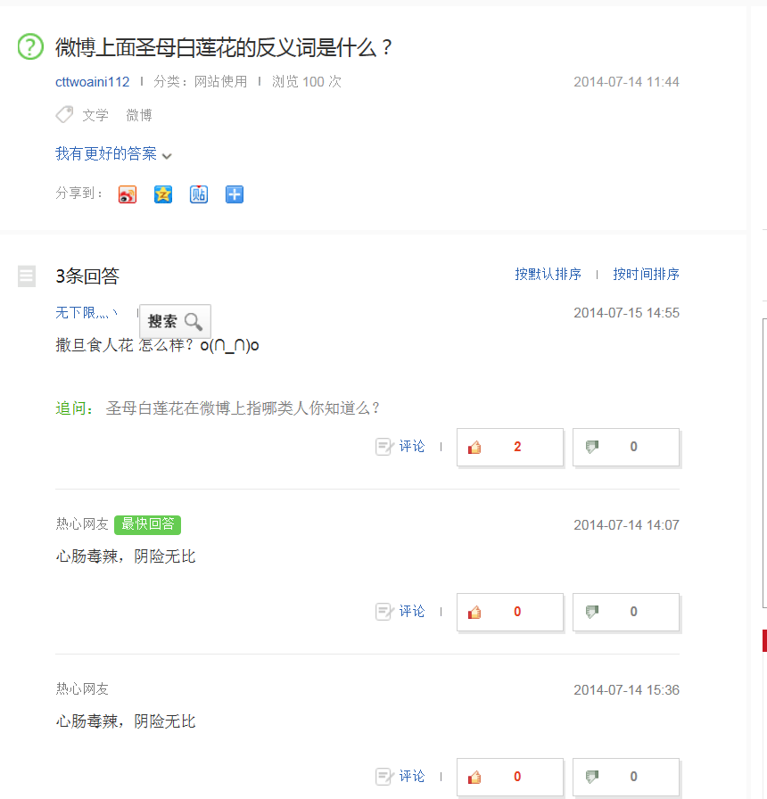Click magnifier icon in the 搜索 popup
The image size is (767, 799).
(x=194, y=322)
